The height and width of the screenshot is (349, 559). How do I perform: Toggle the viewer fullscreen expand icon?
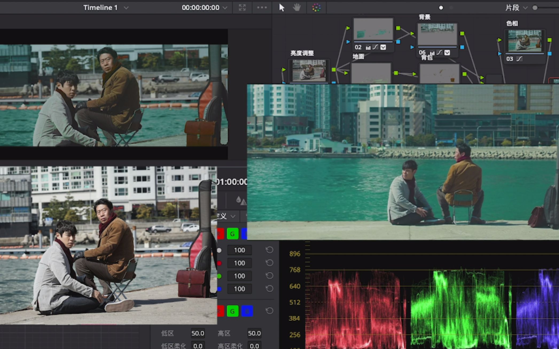click(242, 7)
